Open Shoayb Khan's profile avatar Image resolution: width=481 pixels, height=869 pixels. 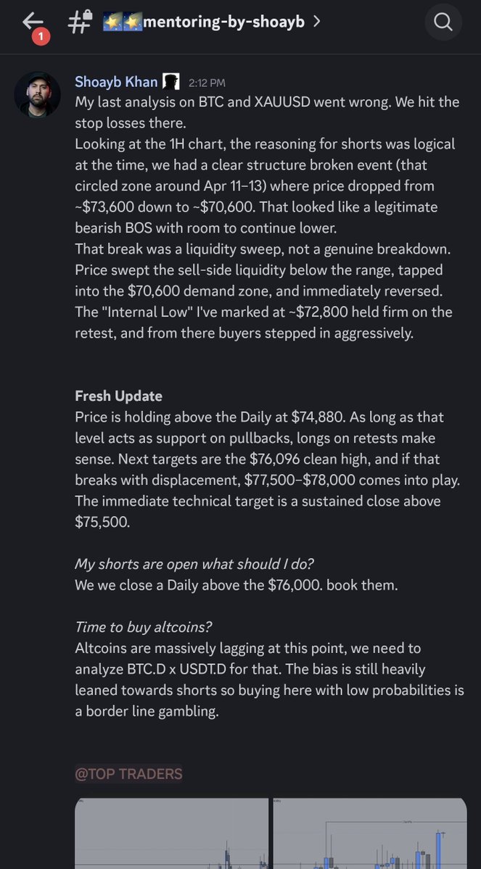[x=38, y=94]
